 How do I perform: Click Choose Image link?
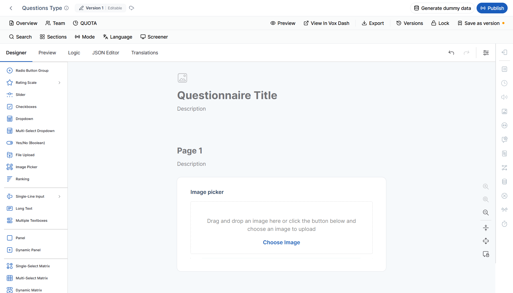coord(281,242)
